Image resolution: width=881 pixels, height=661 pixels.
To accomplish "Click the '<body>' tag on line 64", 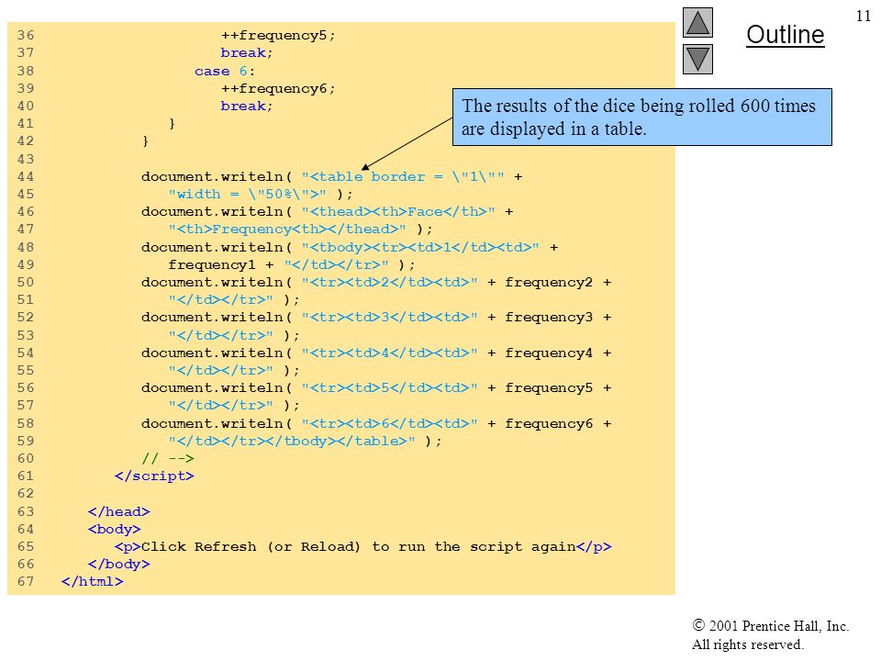I will tap(114, 529).
